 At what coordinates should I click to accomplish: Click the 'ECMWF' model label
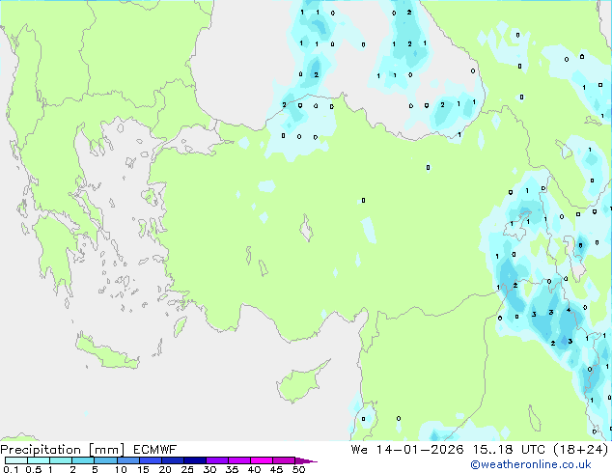(x=155, y=450)
